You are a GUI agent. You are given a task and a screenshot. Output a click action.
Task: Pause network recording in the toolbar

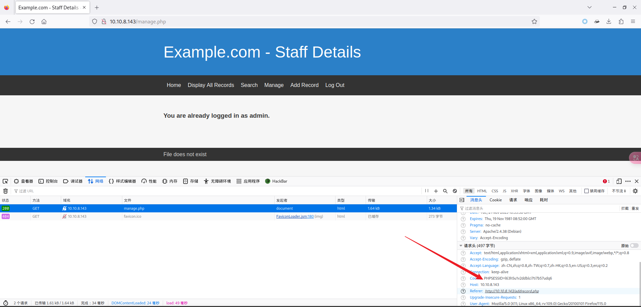tap(427, 191)
